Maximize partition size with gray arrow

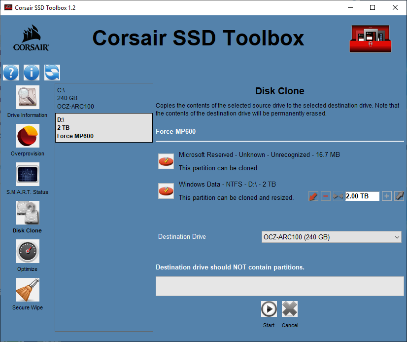[x=399, y=196]
